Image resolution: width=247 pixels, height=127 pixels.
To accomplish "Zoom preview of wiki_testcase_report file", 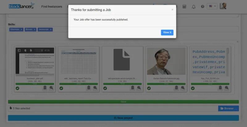I will pyautogui.click(x=95, y=88).
